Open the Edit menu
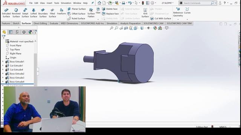This screenshot has width=241, height=135. [36, 3]
